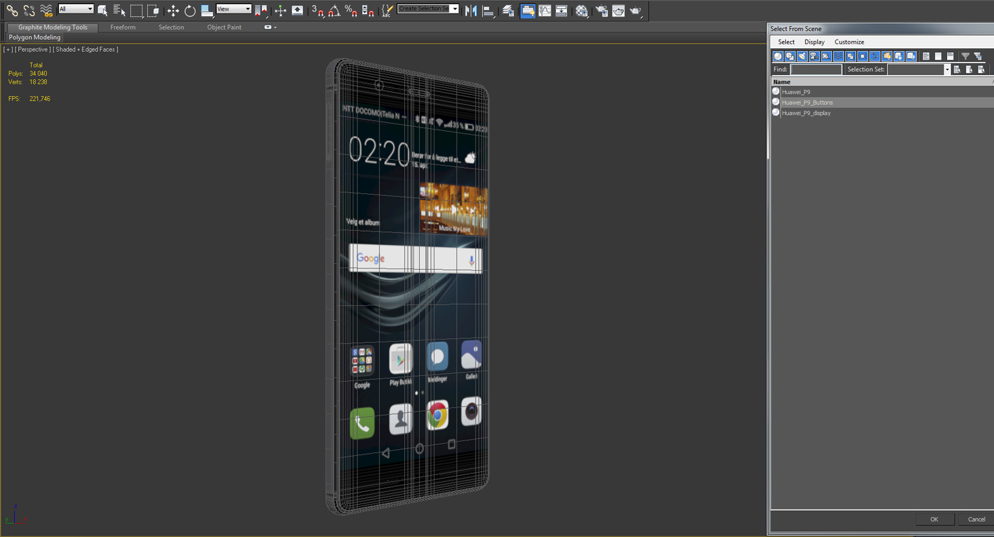This screenshot has height=537, width=994.
Task: Activate Bind to Space Warp tool
Action: pos(46,10)
